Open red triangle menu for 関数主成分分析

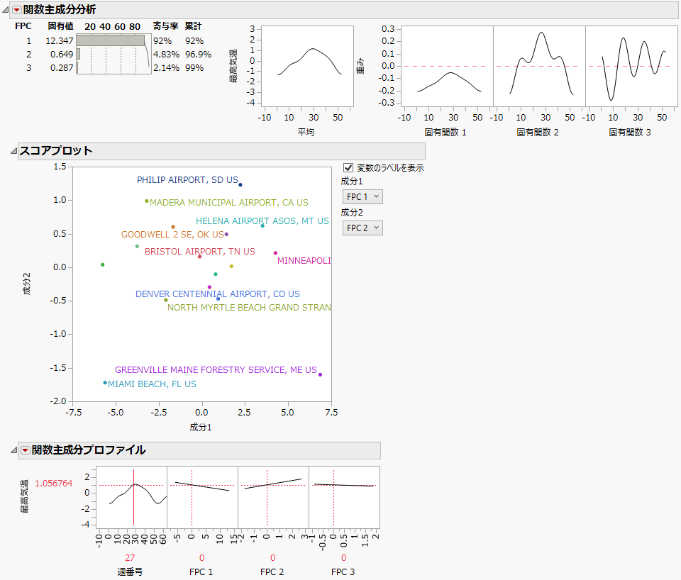[x=16, y=10]
